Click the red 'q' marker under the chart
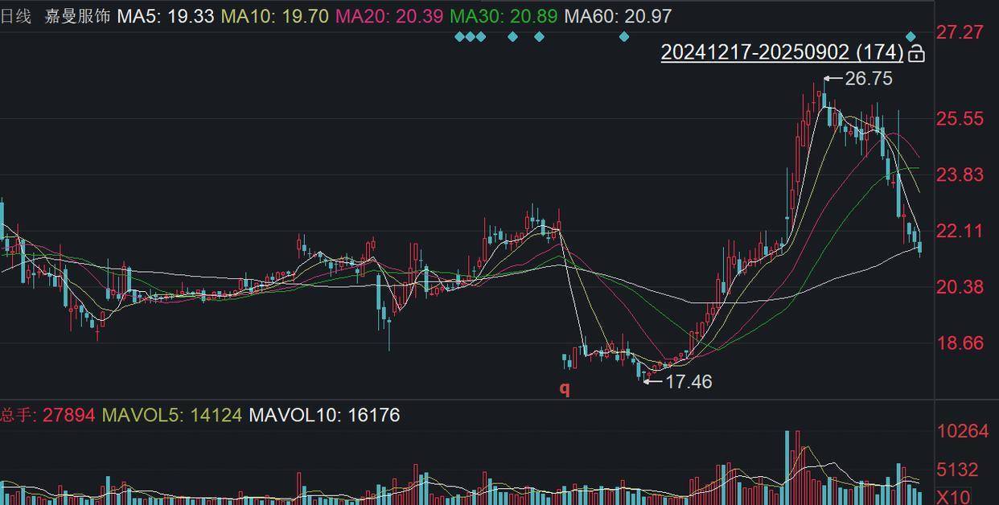 565,388
